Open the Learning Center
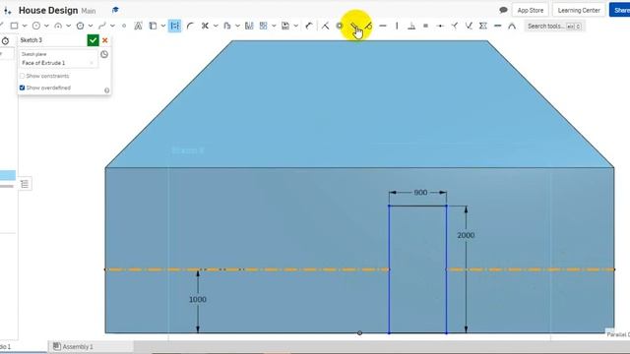The height and width of the screenshot is (354, 630). tap(579, 10)
